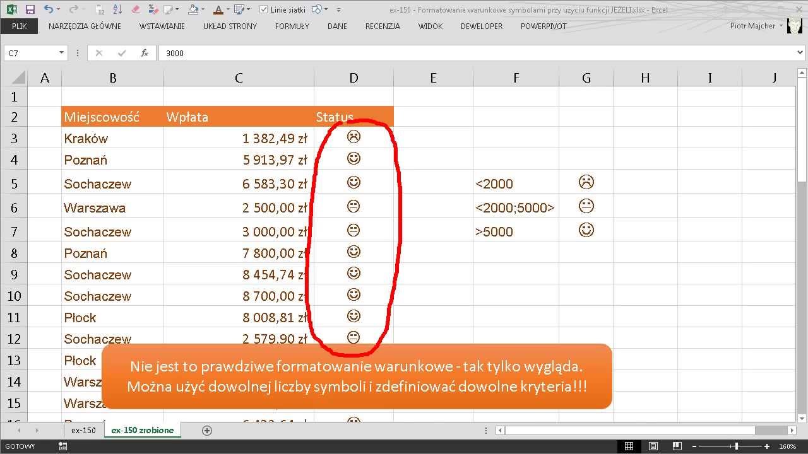The image size is (808, 454).
Task: Open Insert Function via fx icon
Action: coord(145,53)
